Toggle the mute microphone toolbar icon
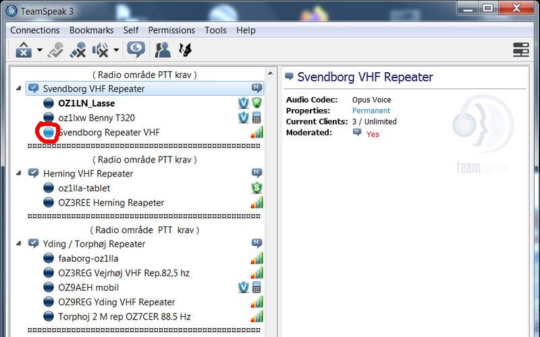The width and height of the screenshot is (540, 337). pyautogui.click(x=78, y=50)
